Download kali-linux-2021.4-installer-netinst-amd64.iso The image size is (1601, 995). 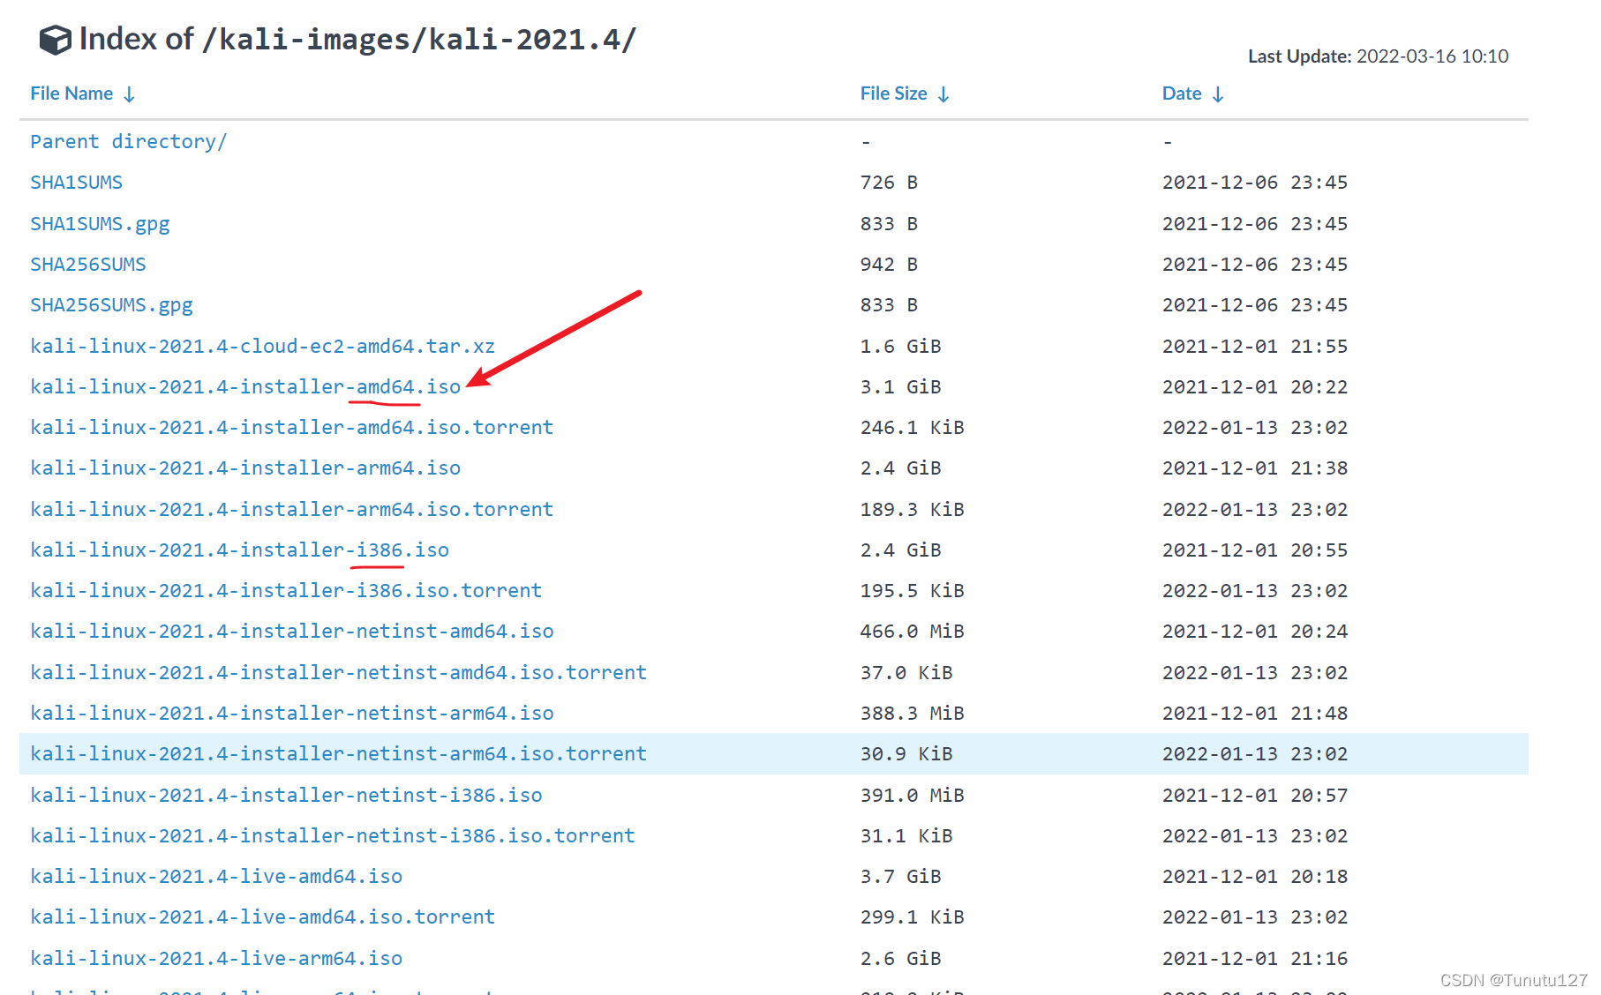coord(292,632)
